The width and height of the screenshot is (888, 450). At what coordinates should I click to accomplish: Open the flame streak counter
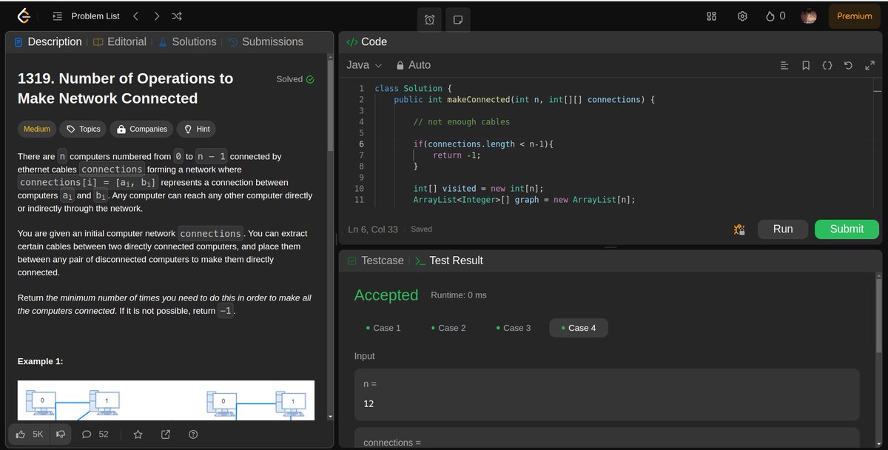pyautogui.click(x=771, y=16)
